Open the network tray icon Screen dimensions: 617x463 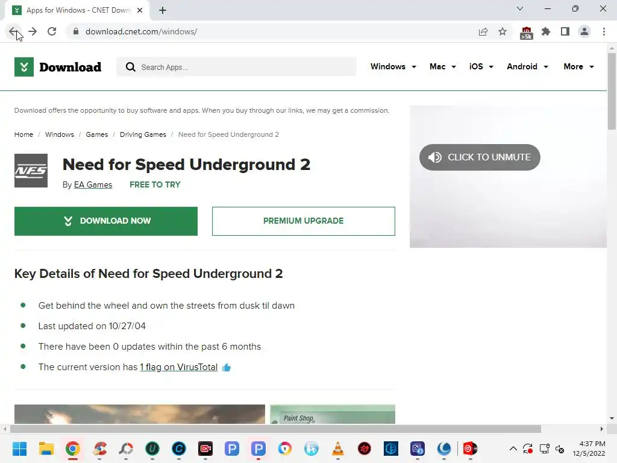(x=545, y=449)
